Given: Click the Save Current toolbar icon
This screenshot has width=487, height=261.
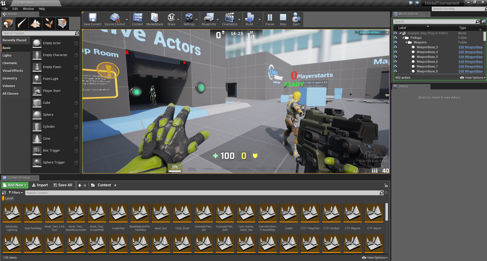Looking at the screenshot, I should coord(92,20).
